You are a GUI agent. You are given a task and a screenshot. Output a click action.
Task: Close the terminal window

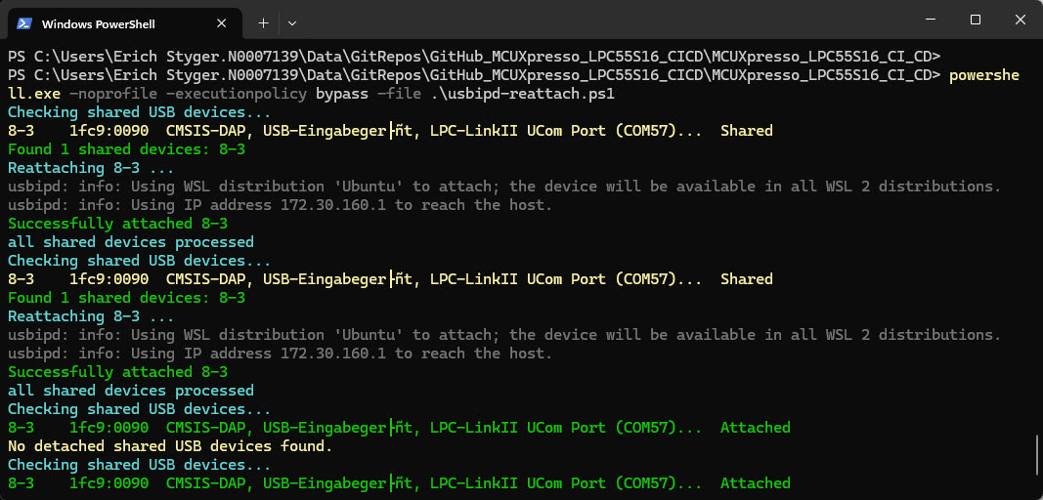click(x=1020, y=21)
